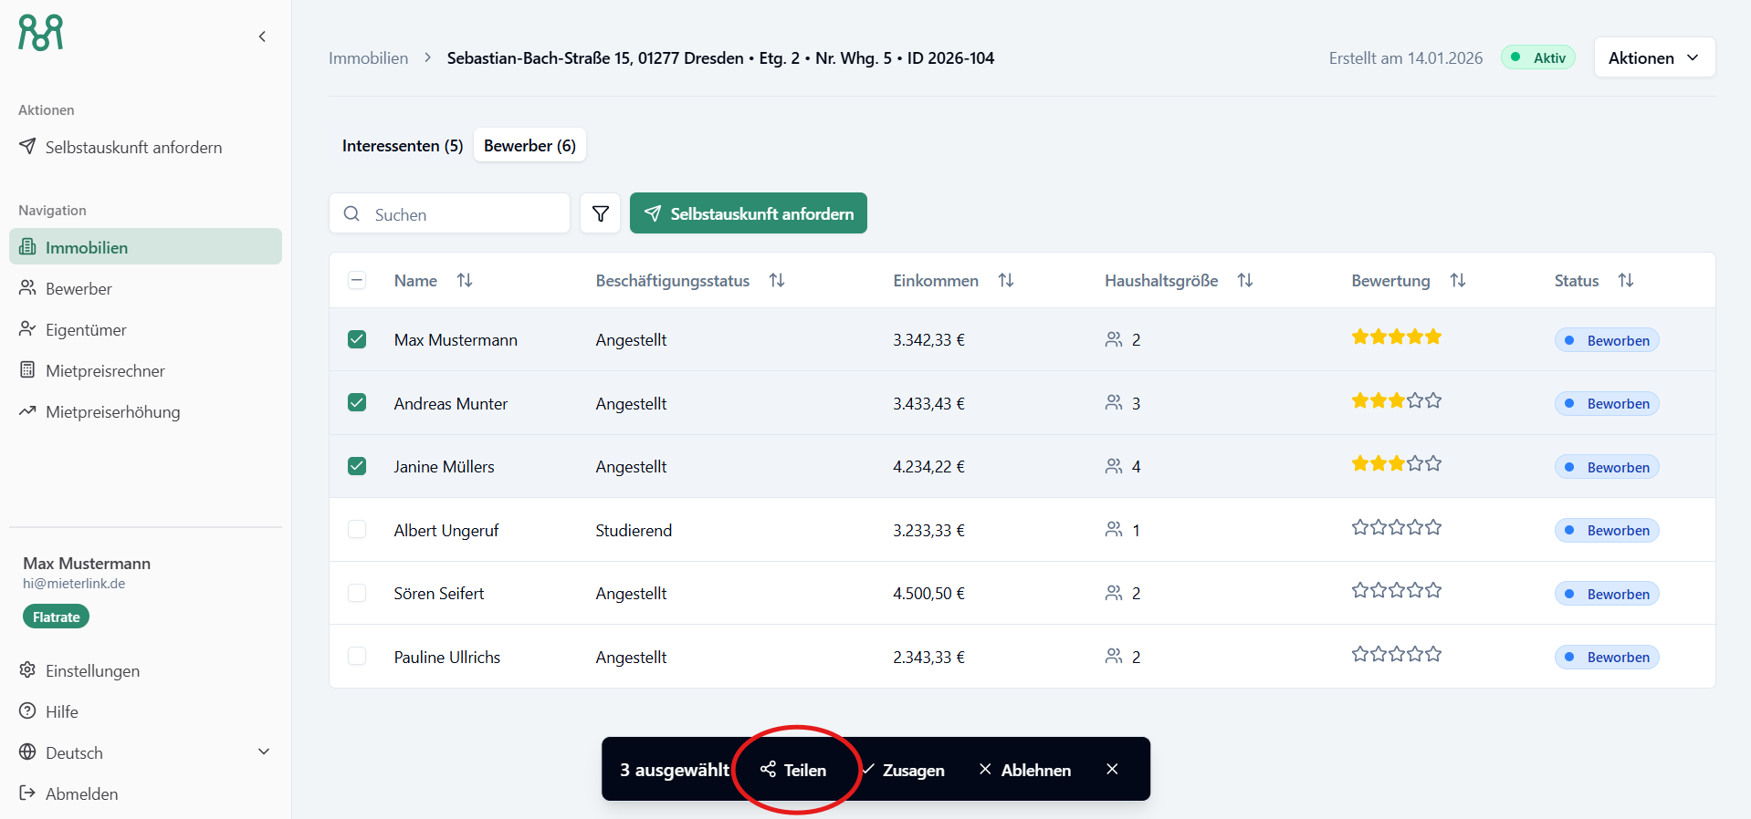Screen dimensions: 1751x819
Task: Sort by Beschäftigungsstatus arrows
Action: click(777, 281)
